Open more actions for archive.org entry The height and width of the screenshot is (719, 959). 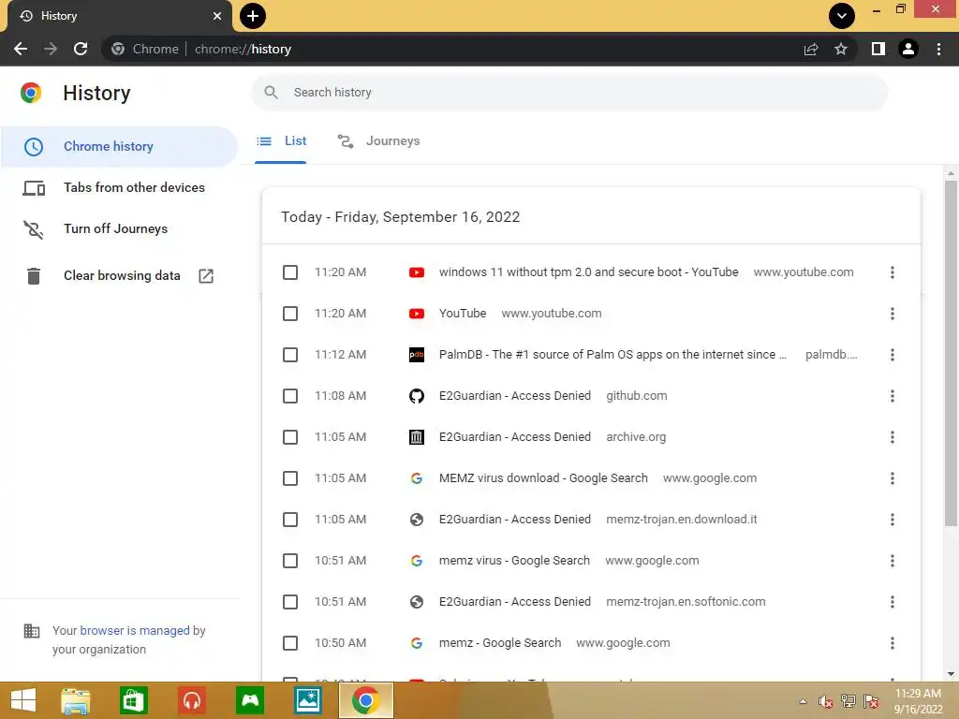893,437
